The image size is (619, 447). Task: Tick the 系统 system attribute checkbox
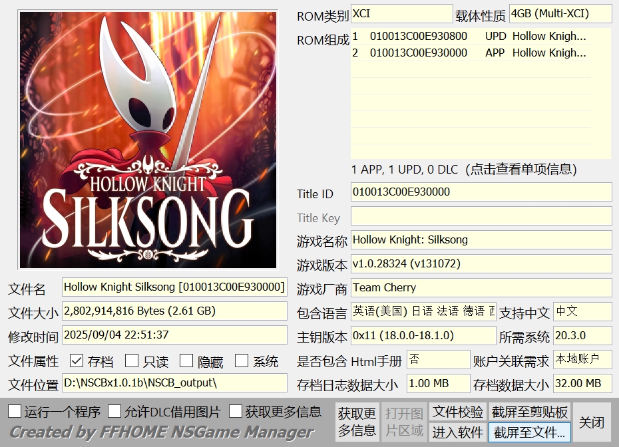[242, 361]
